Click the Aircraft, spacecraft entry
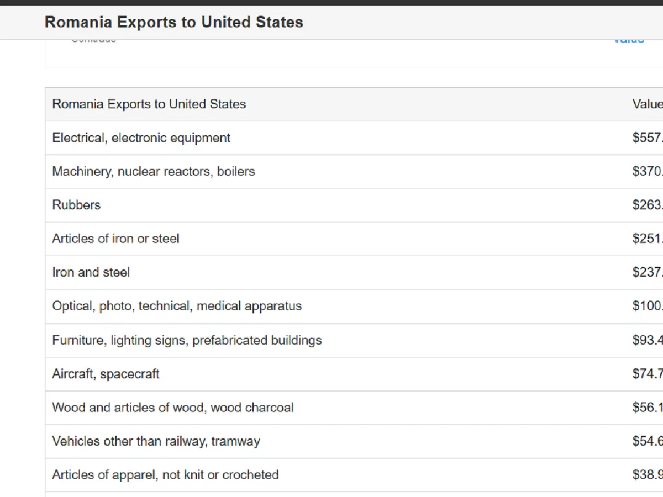 (106, 374)
